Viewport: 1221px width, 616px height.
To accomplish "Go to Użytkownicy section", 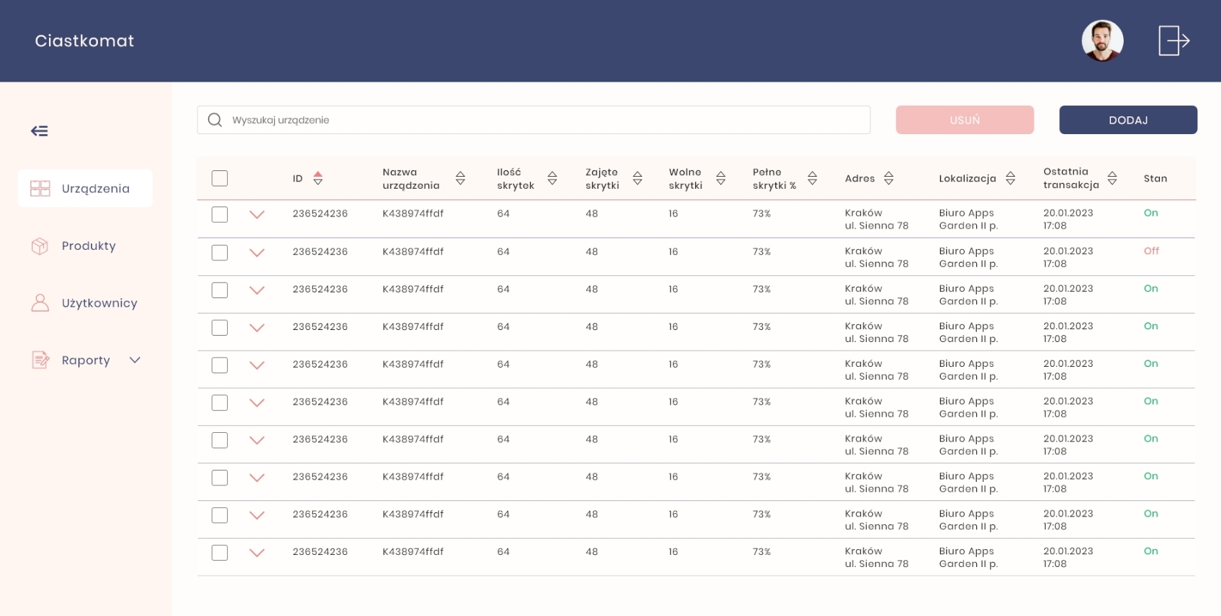I will coord(99,303).
